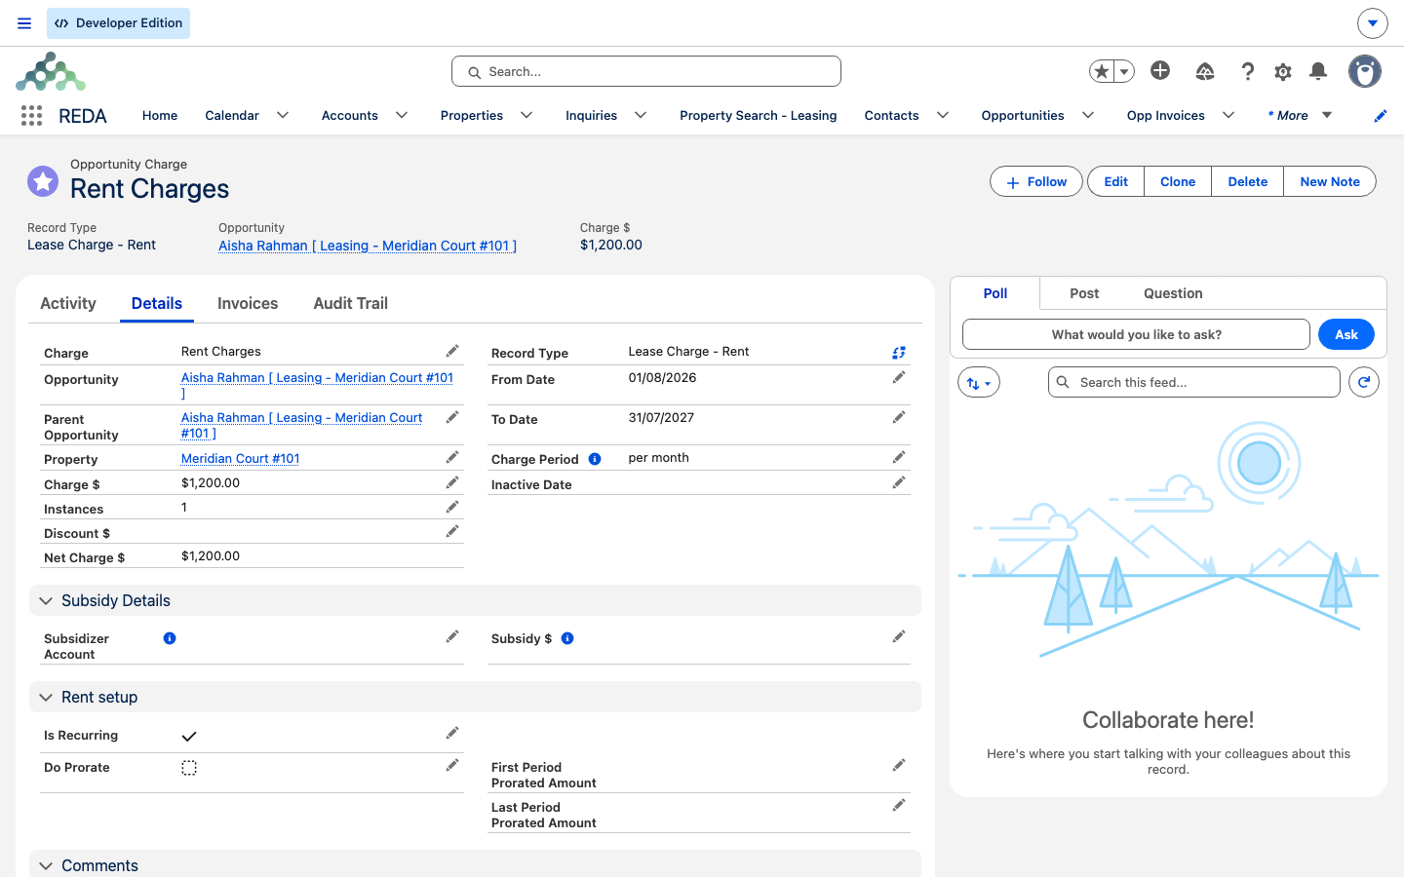Open the Trailhead guidance icon
Viewport: 1404px width, 877px height.
coord(1205,71)
